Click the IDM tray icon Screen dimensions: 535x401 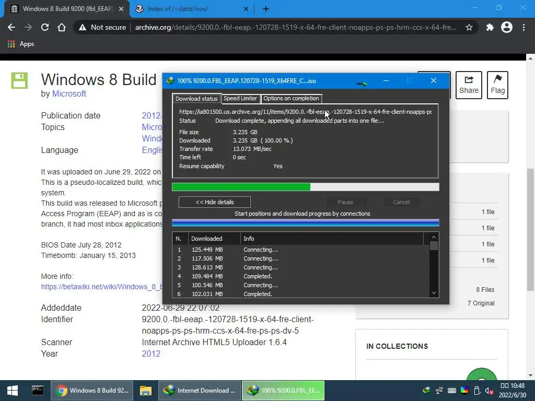(x=426, y=391)
